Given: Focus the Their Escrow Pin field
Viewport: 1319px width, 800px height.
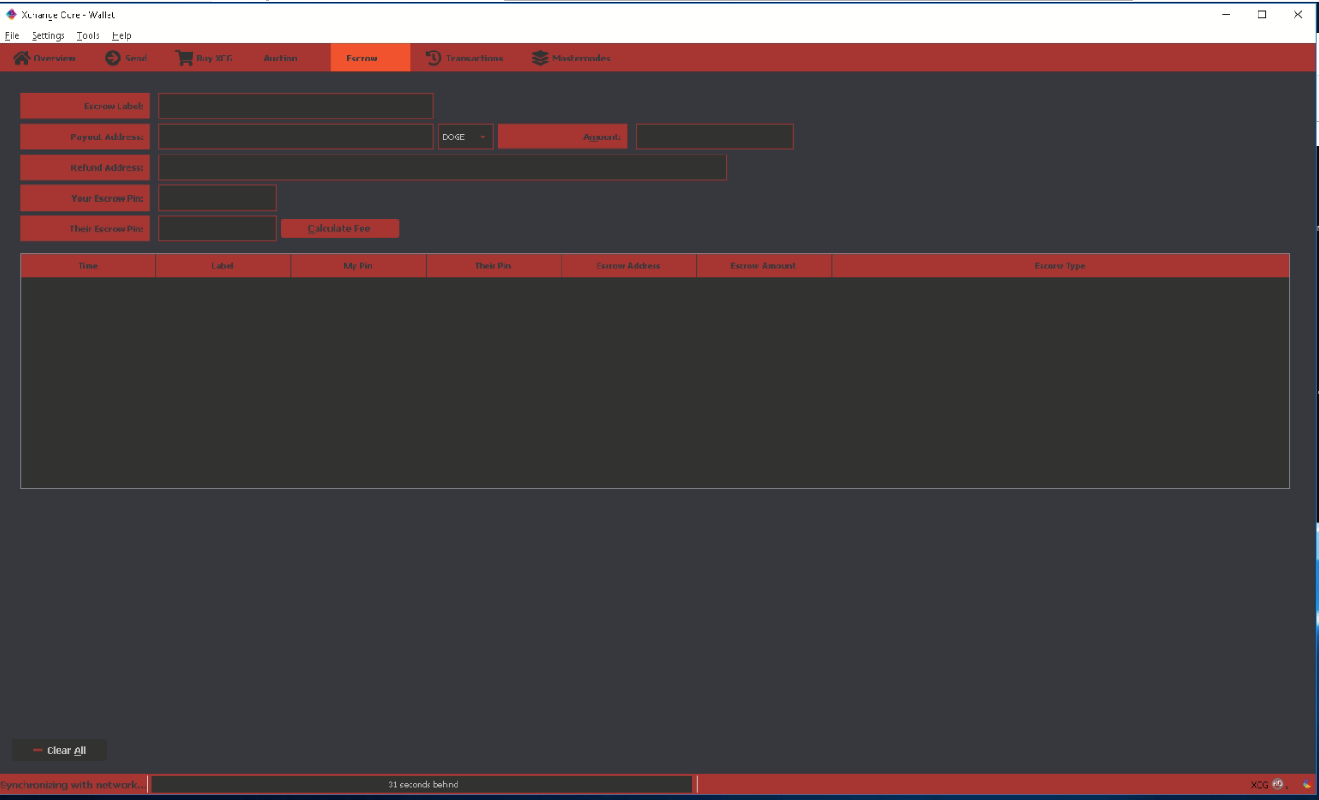Looking at the screenshot, I should 217,229.
